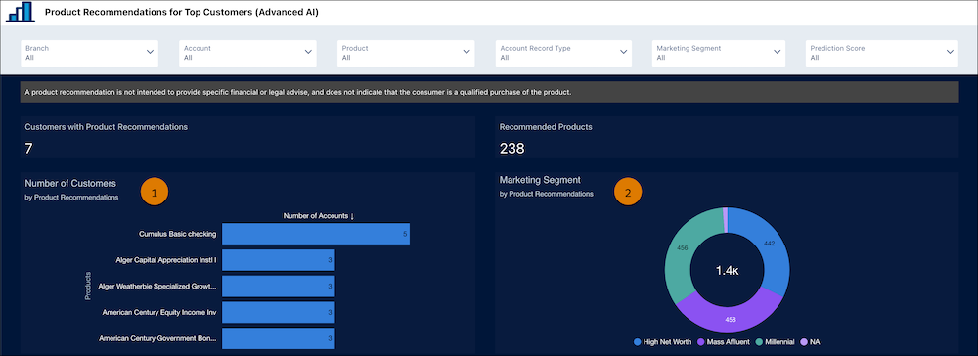Select the Alger Capital Appreciation Instl I bar
The image size is (978, 356).
278,260
